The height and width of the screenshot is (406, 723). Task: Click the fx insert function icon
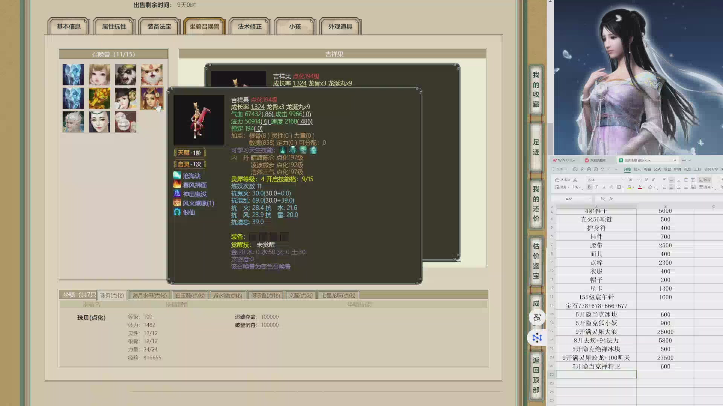click(x=611, y=198)
